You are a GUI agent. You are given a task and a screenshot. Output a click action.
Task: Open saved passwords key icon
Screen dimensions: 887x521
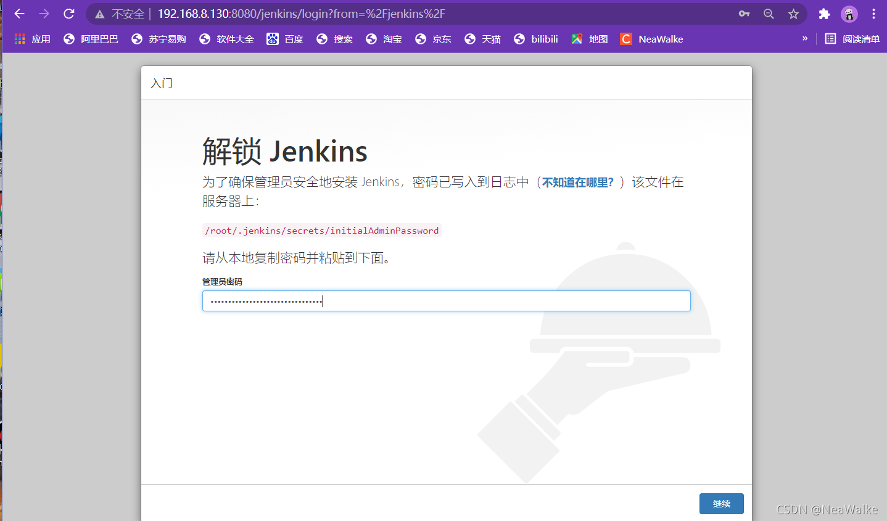coord(744,14)
